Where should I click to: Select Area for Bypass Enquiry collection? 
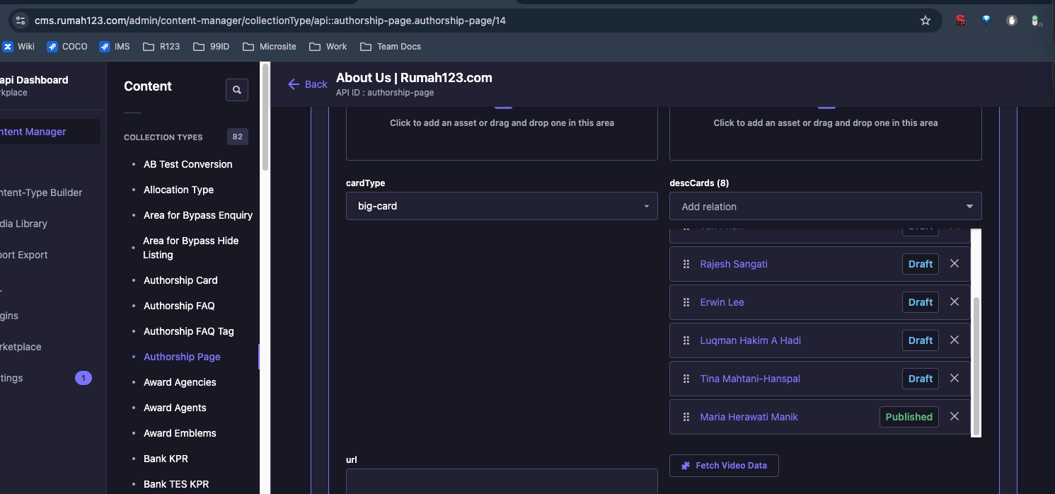click(x=198, y=215)
